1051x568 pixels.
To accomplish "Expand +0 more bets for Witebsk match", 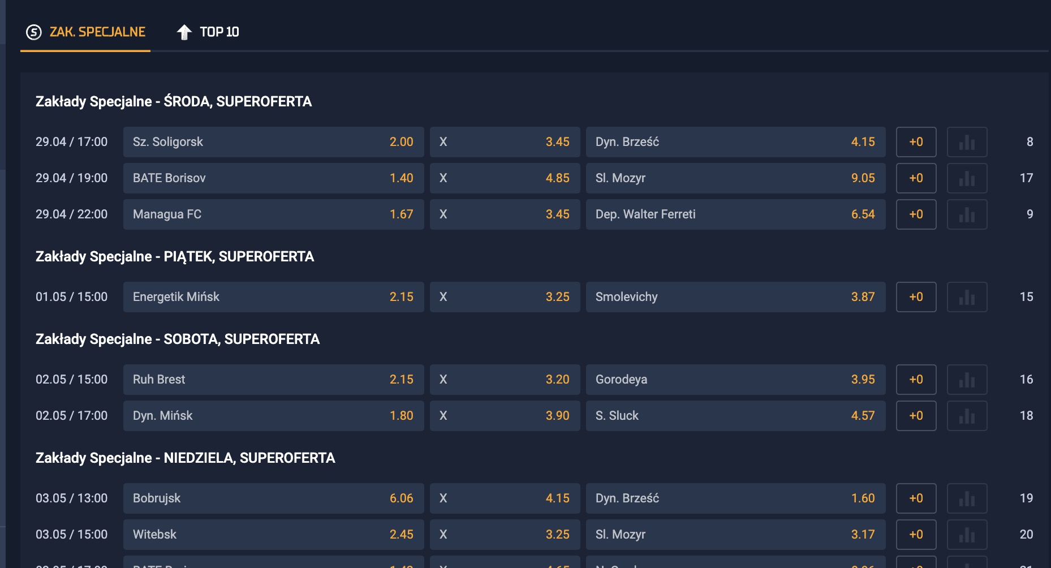I will click(x=916, y=535).
